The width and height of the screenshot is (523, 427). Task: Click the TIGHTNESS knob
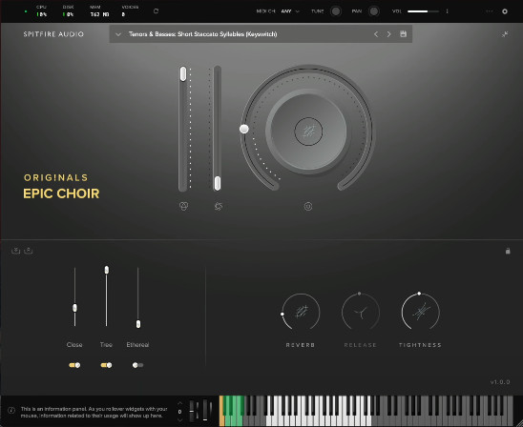[420, 312]
